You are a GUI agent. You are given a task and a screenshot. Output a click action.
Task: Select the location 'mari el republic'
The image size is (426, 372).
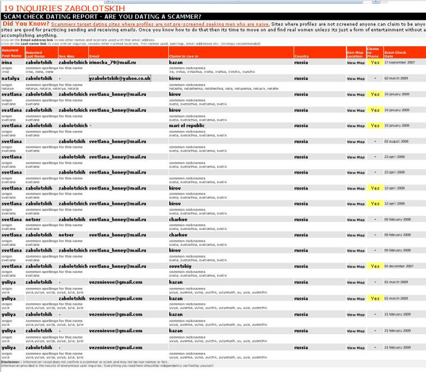click(x=187, y=126)
